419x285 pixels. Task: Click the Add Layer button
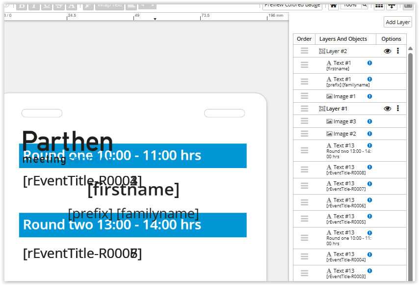(x=397, y=22)
